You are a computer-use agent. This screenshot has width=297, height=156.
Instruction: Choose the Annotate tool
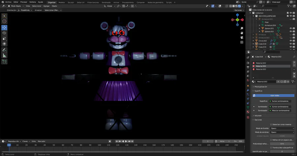click(x=4, y=50)
